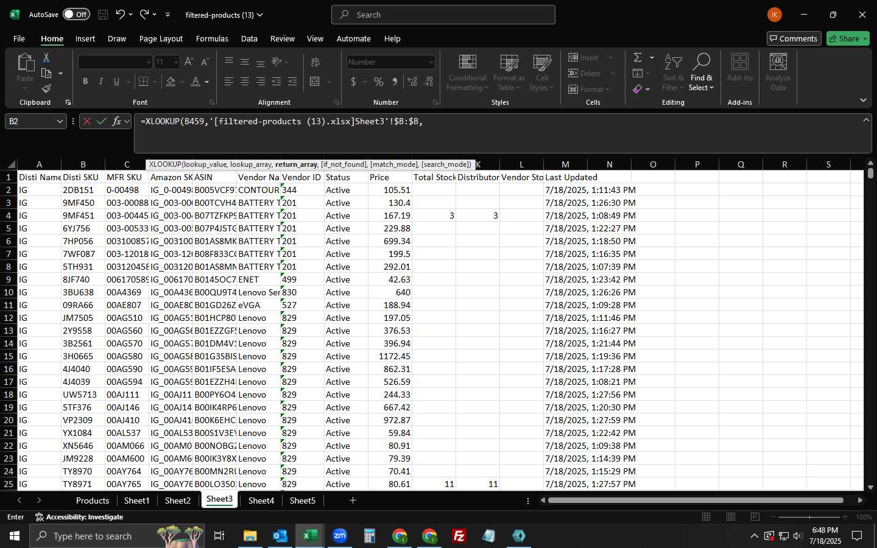The height and width of the screenshot is (548, 877).
Task: Click the Share button
Action: click(x=848, y=38)
